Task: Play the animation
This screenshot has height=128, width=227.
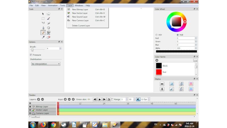Action: (x=100, y=99)
